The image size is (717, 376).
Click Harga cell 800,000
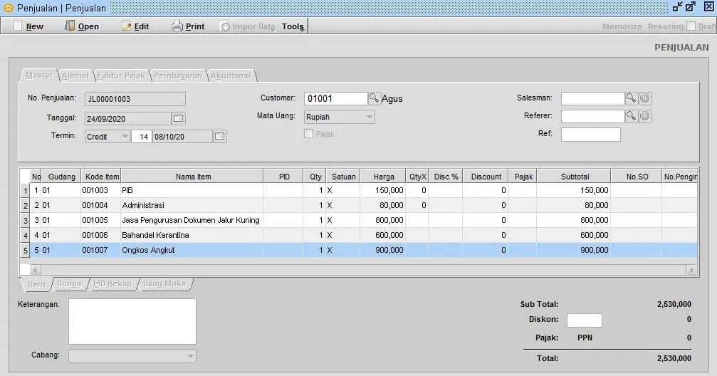tap(383, 220)
